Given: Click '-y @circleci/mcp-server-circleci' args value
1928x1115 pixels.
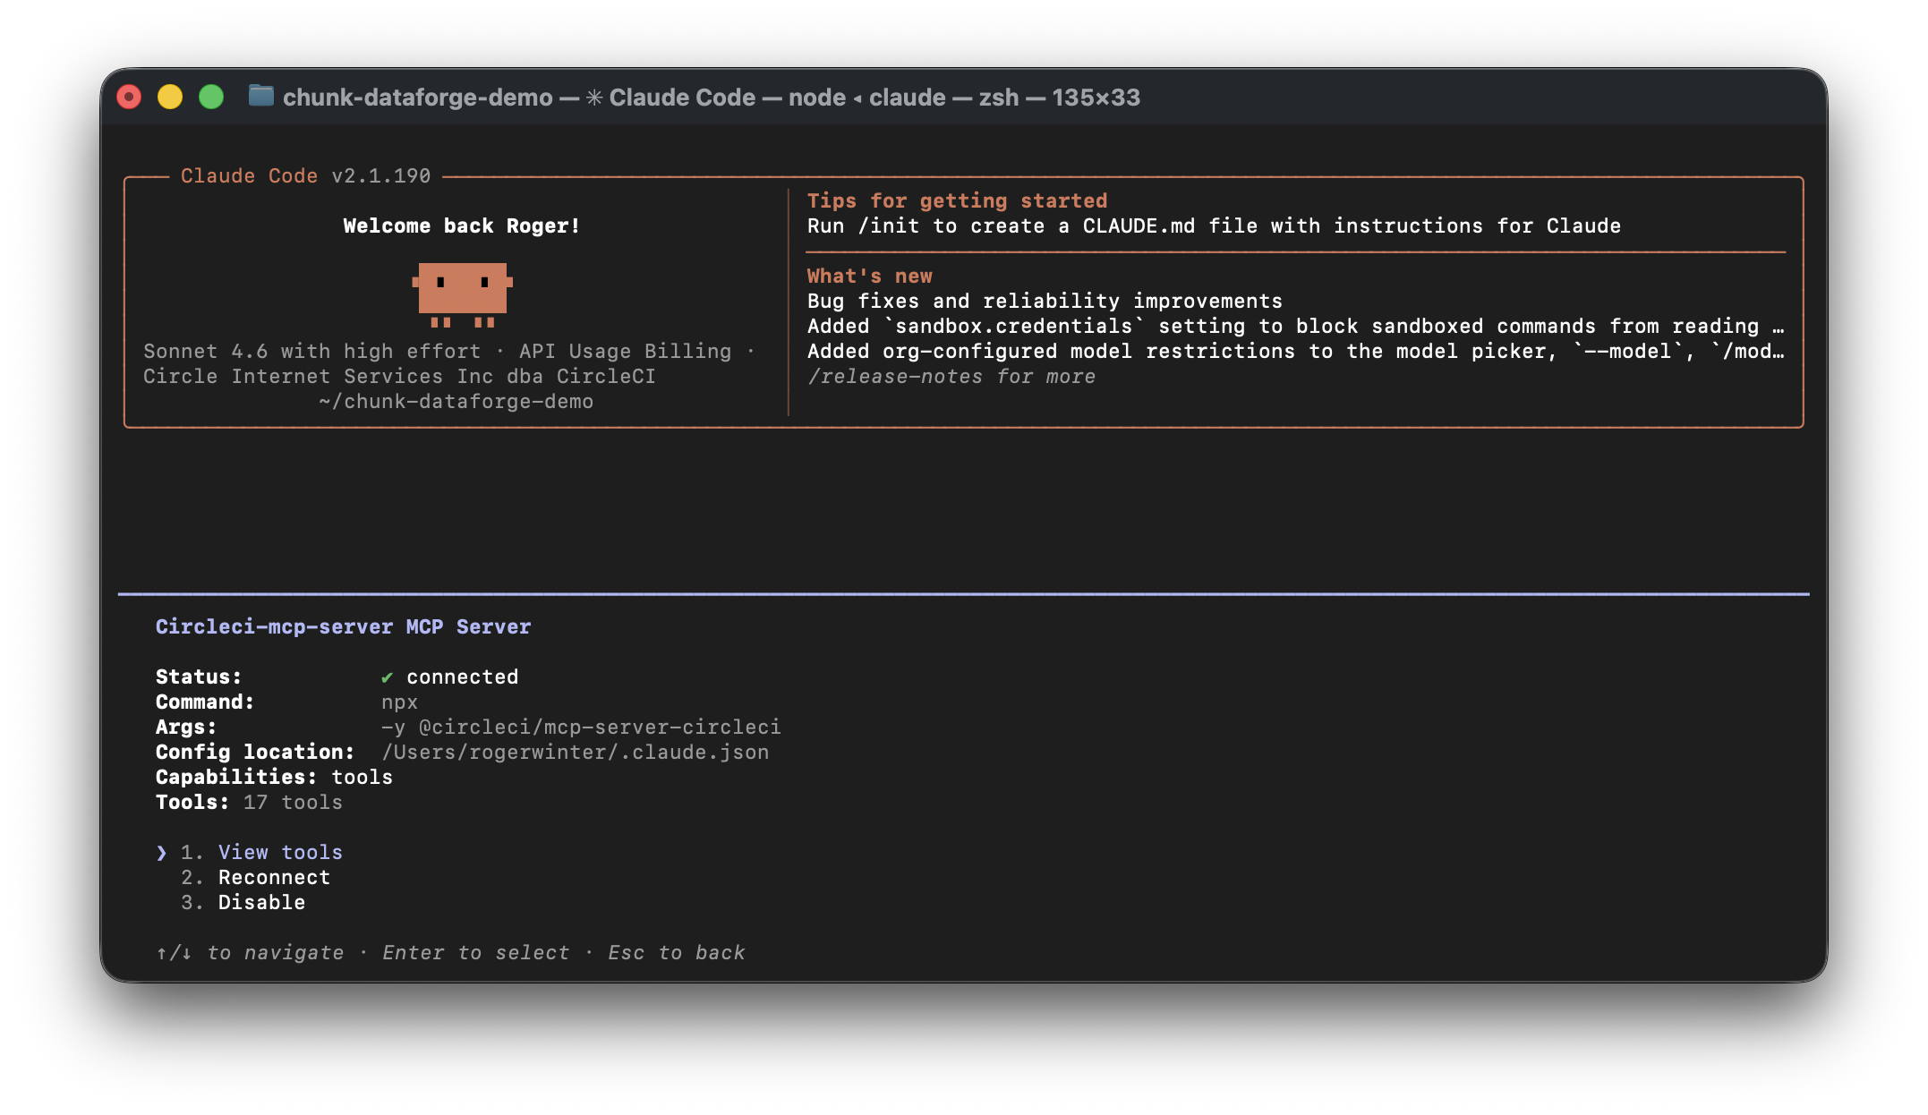Looking at the screenshot, I should click(x=580, y=727).
